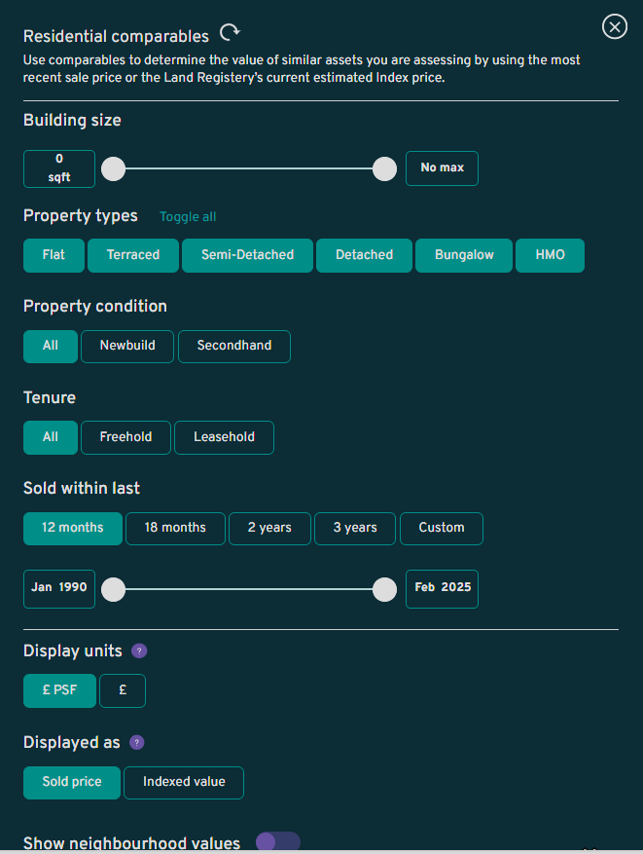The image size is (643, 854).
Task: Toggle the Bungalow property type
Action: tap(464, 255)
